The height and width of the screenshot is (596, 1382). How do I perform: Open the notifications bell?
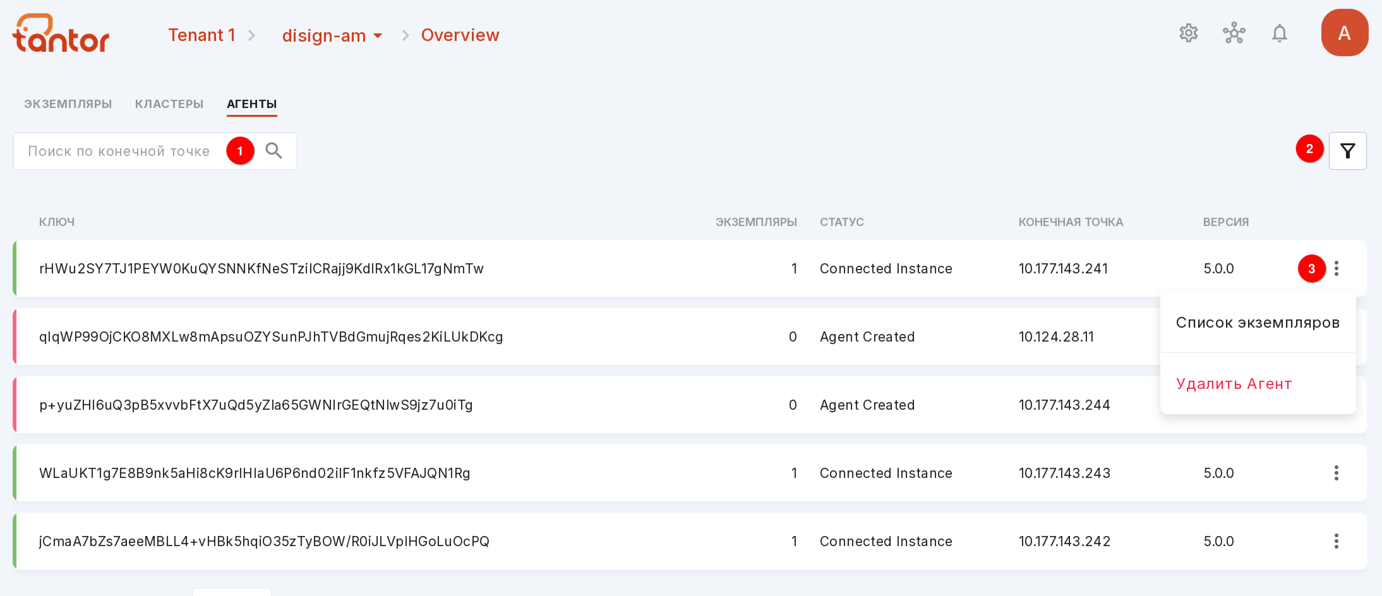coord(1280,33)
